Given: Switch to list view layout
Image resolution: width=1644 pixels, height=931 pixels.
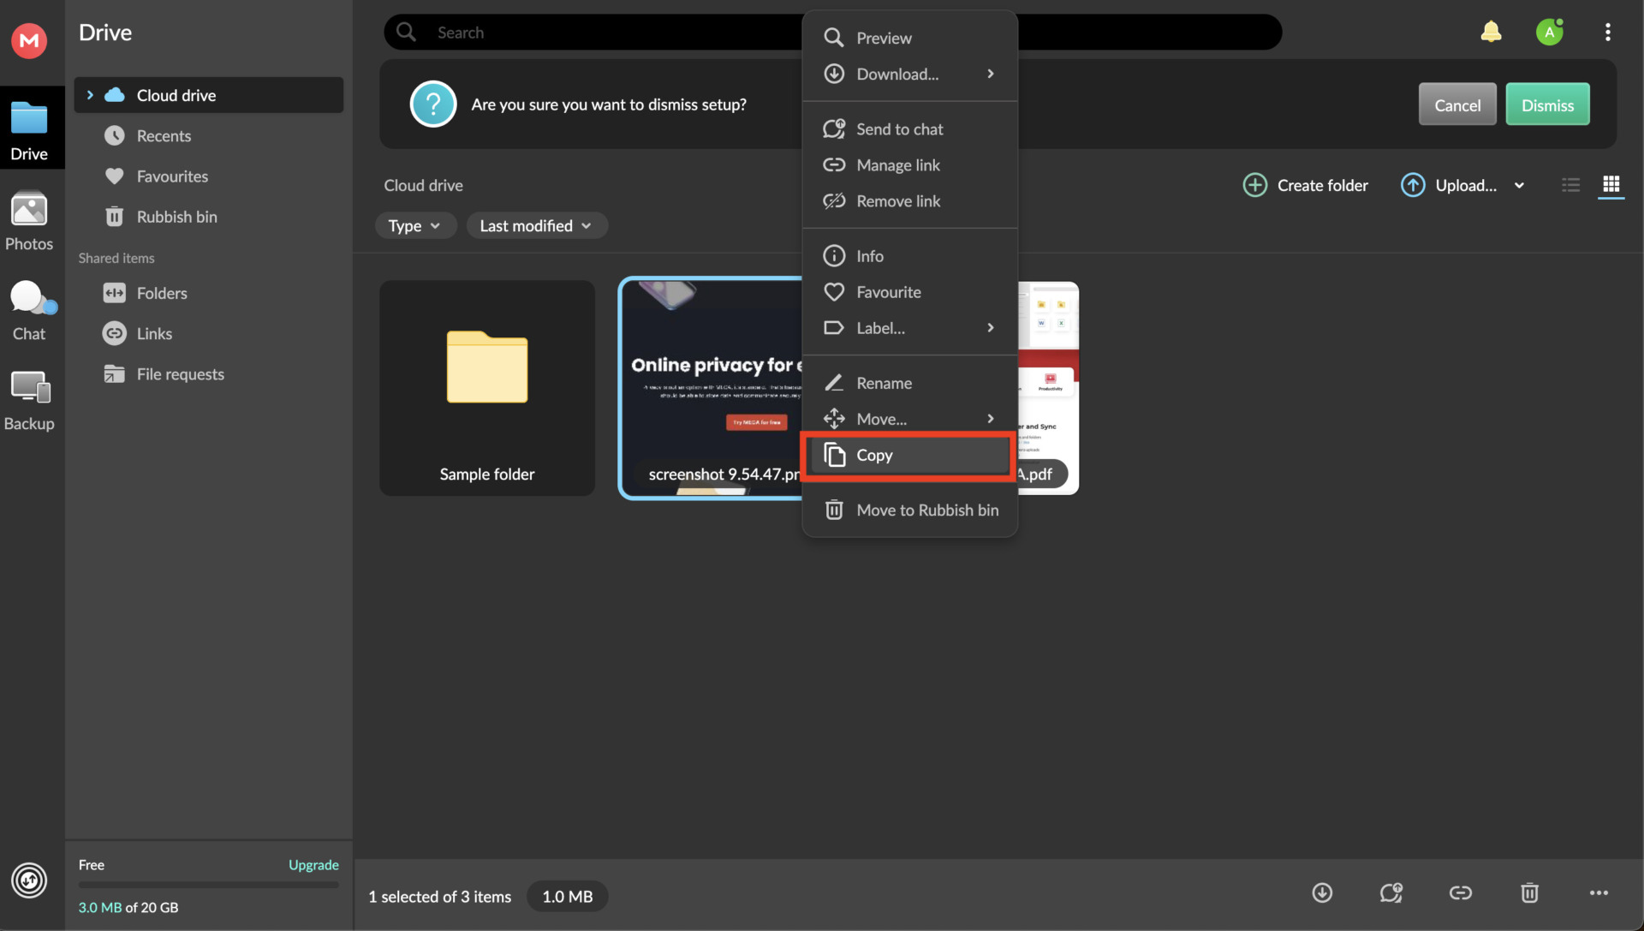Looking at the screenshot, I should coord(1570,185).
